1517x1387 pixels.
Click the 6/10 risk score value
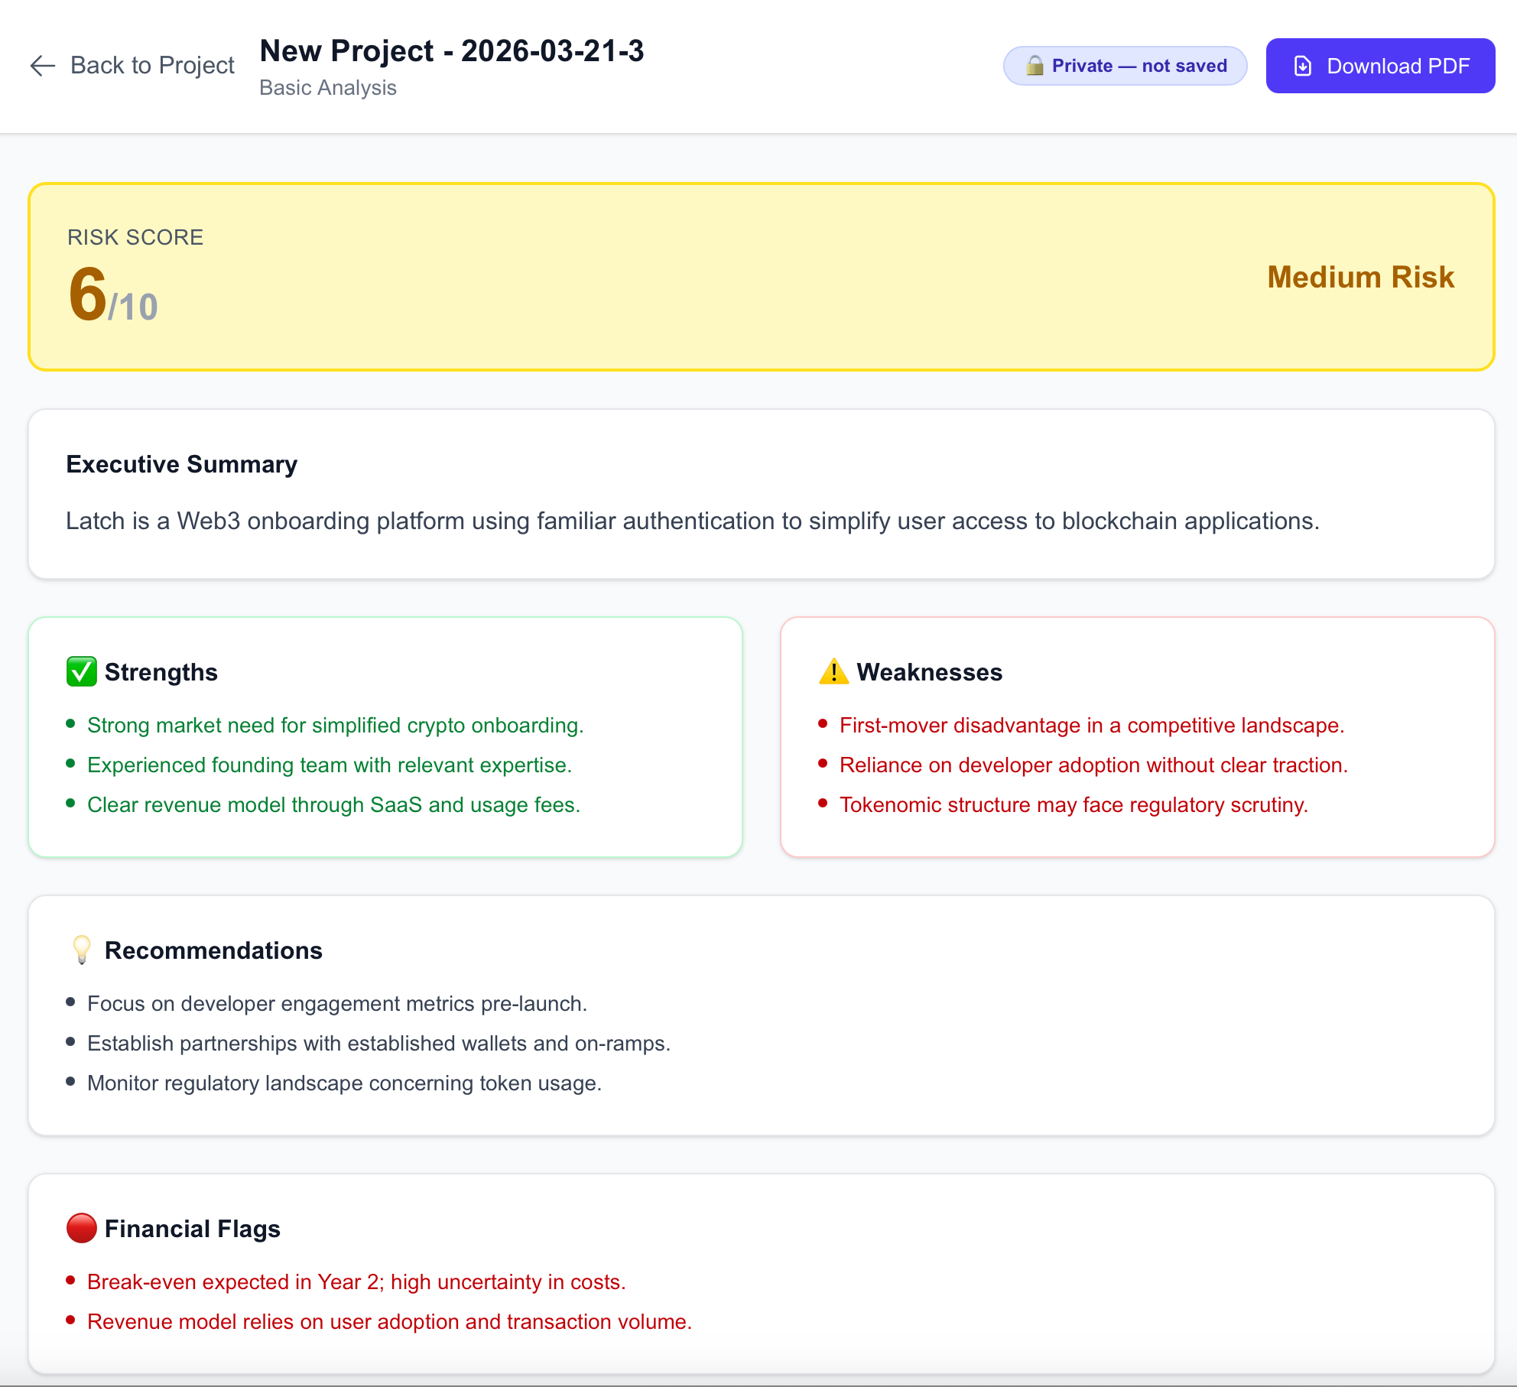coord(113,295)
